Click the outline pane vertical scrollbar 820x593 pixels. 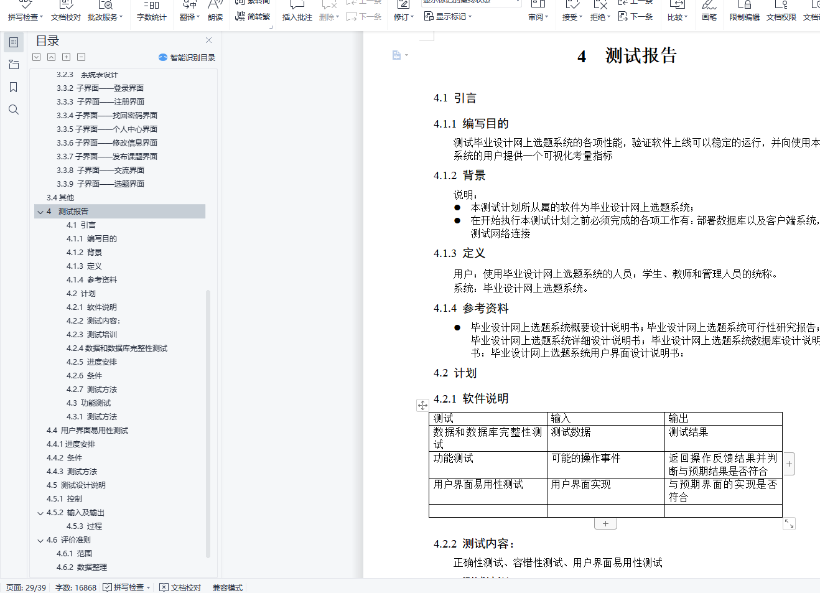[x=208, y=423]
